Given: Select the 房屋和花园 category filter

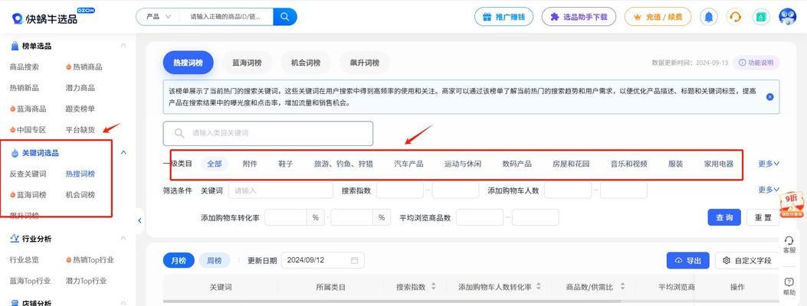Looking at the screenshot, I should [x=571, y=164].
